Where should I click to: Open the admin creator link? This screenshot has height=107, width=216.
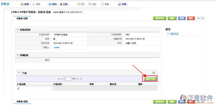pyautogui.click(x=57, y=48)
